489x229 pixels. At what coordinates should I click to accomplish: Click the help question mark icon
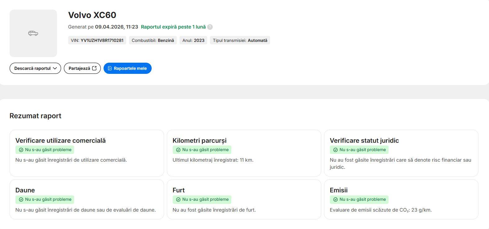tap(210, 27)
